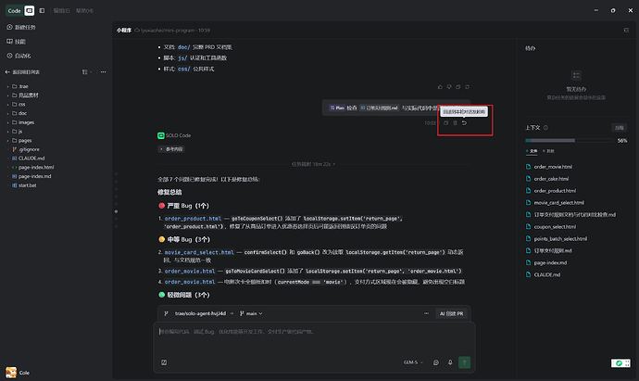Toggle the right panel icon in header
This screenshot has width=639, height=381.
pos(626,31)
